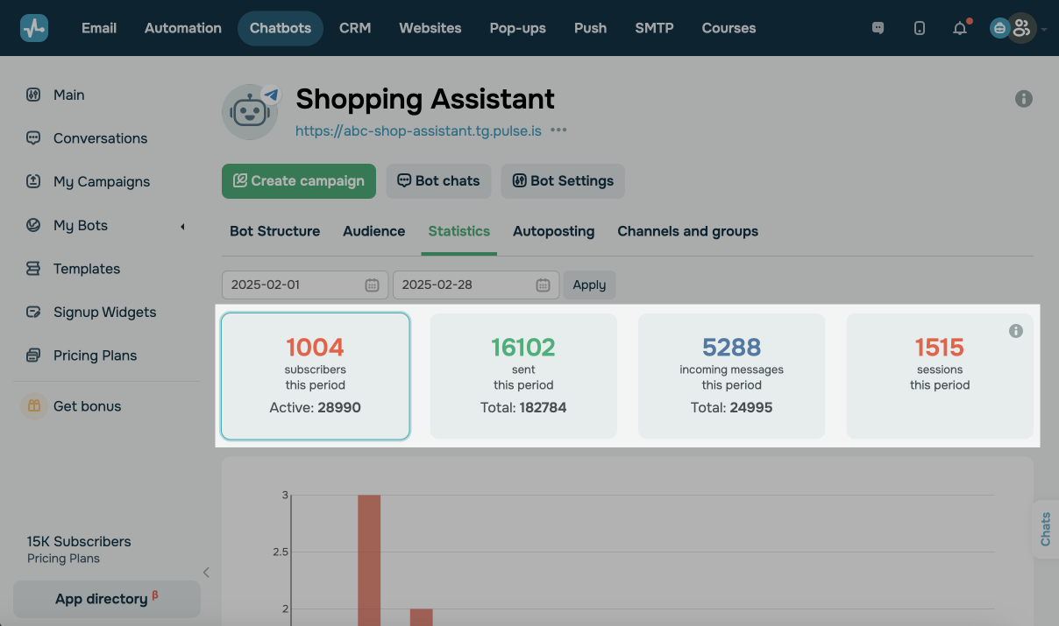Click the Create campaign button
Viewport: 1059px width, 626px height.
pos(298,181)
